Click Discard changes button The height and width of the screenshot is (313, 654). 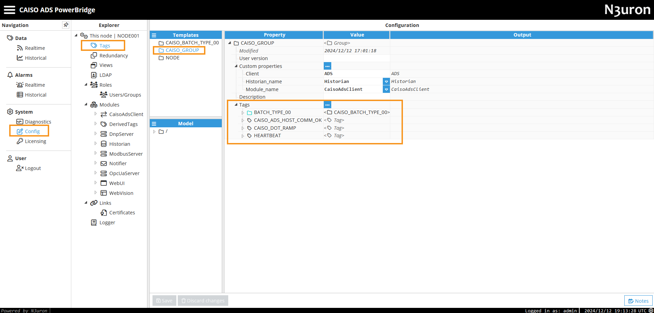pyautogui.click(x=203, y=301)
